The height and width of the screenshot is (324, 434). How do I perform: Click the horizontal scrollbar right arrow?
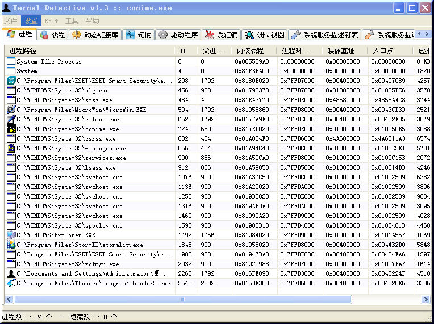[425, 299]
